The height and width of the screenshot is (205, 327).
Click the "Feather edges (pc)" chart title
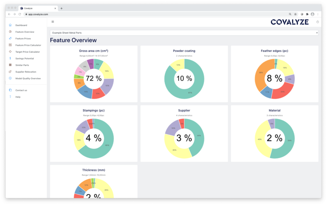[x=274, y=51]
